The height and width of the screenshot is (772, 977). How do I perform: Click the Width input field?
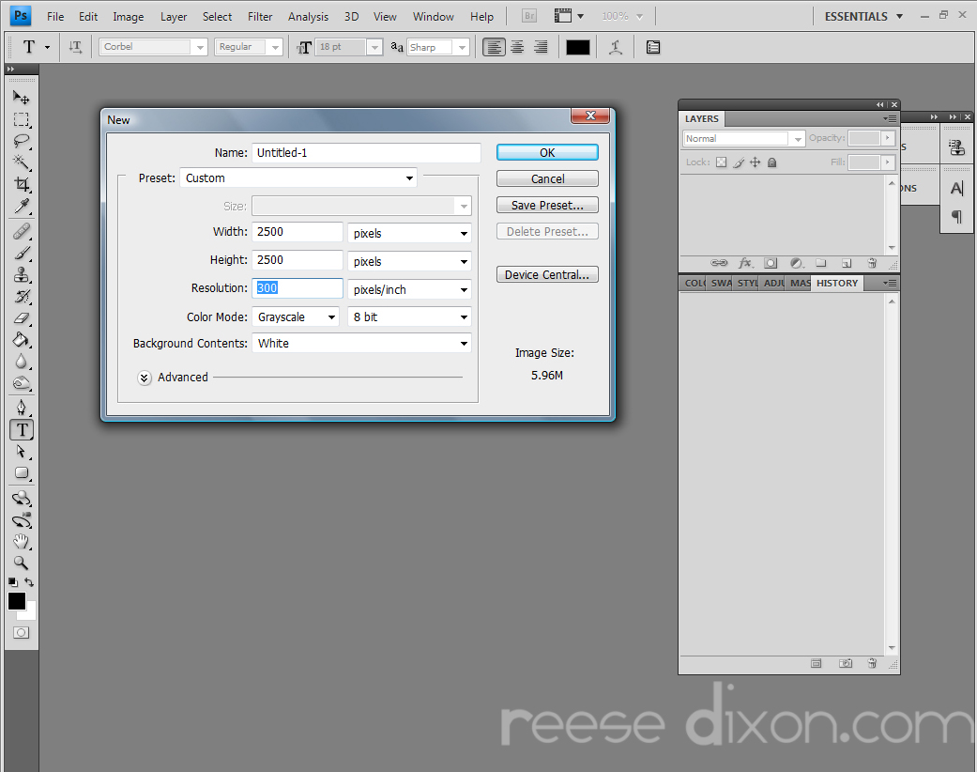298,232
